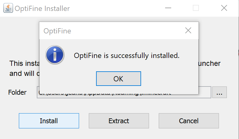
Task: Click the "OptiFine is successfully installed." message
Action: [127, 56]
